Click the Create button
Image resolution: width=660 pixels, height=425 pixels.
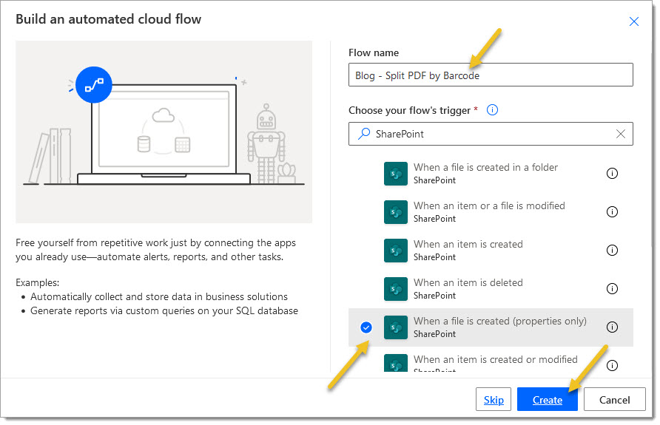pyautogui.click(x=548, y=399)
